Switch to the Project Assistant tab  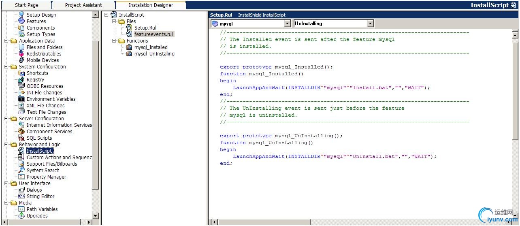pyautogui.click(x=84, y=5)
